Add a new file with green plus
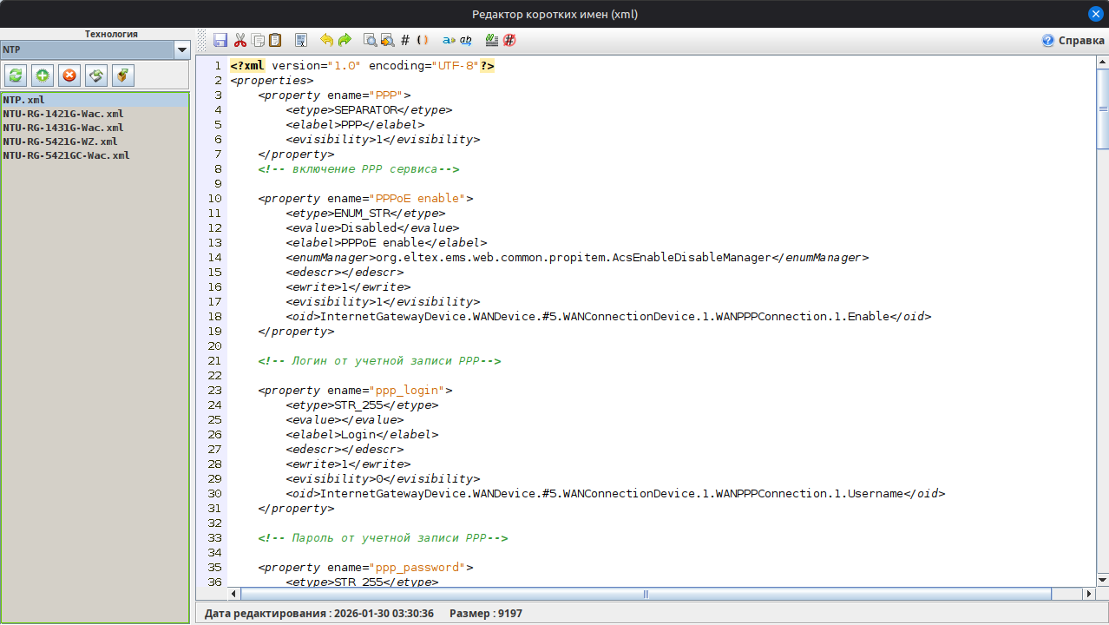 43,76
